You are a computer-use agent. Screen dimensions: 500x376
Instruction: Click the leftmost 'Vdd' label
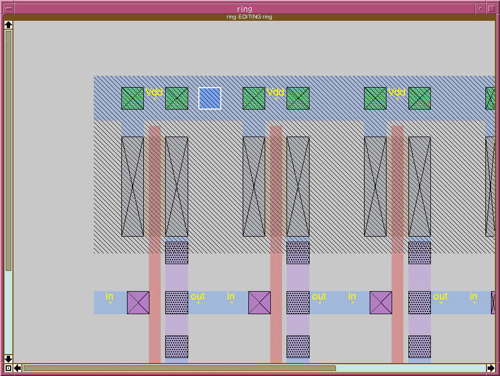[154, 92]
